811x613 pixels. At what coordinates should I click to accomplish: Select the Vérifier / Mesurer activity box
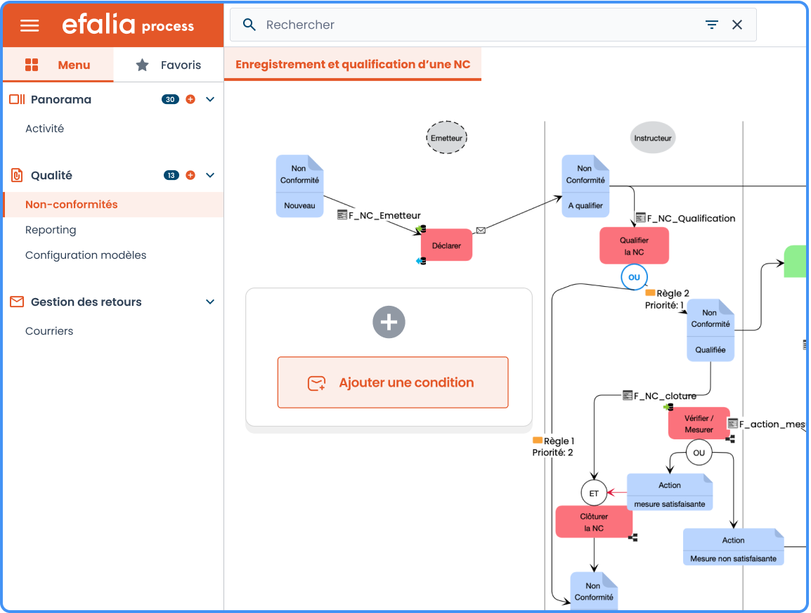pyautogui.click(x=699, y=424)
